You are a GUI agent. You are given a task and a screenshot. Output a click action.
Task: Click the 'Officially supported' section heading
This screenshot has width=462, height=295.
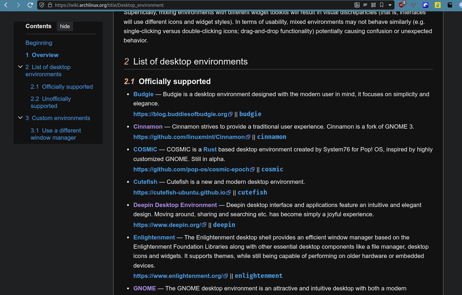pyautogui.click(x=175, y=82)
